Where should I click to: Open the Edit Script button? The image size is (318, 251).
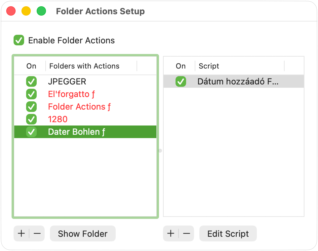pyautogui.click(x=228, y=233)
